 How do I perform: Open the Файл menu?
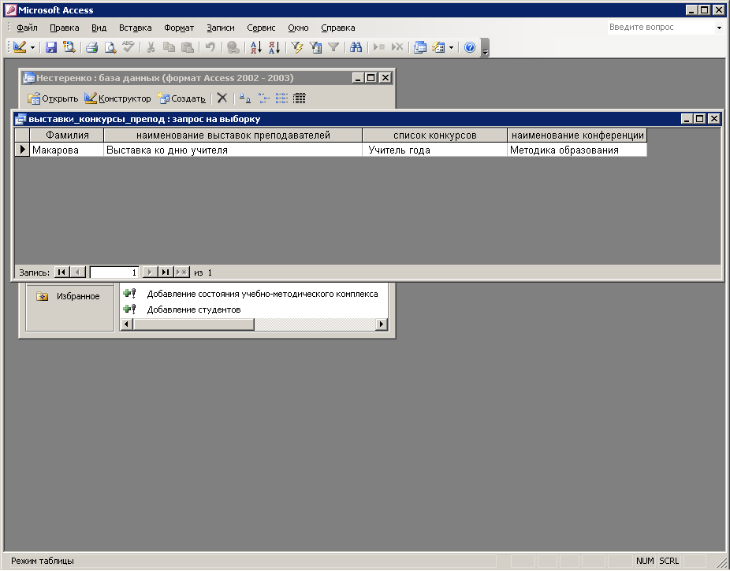(x=27, y=28)
